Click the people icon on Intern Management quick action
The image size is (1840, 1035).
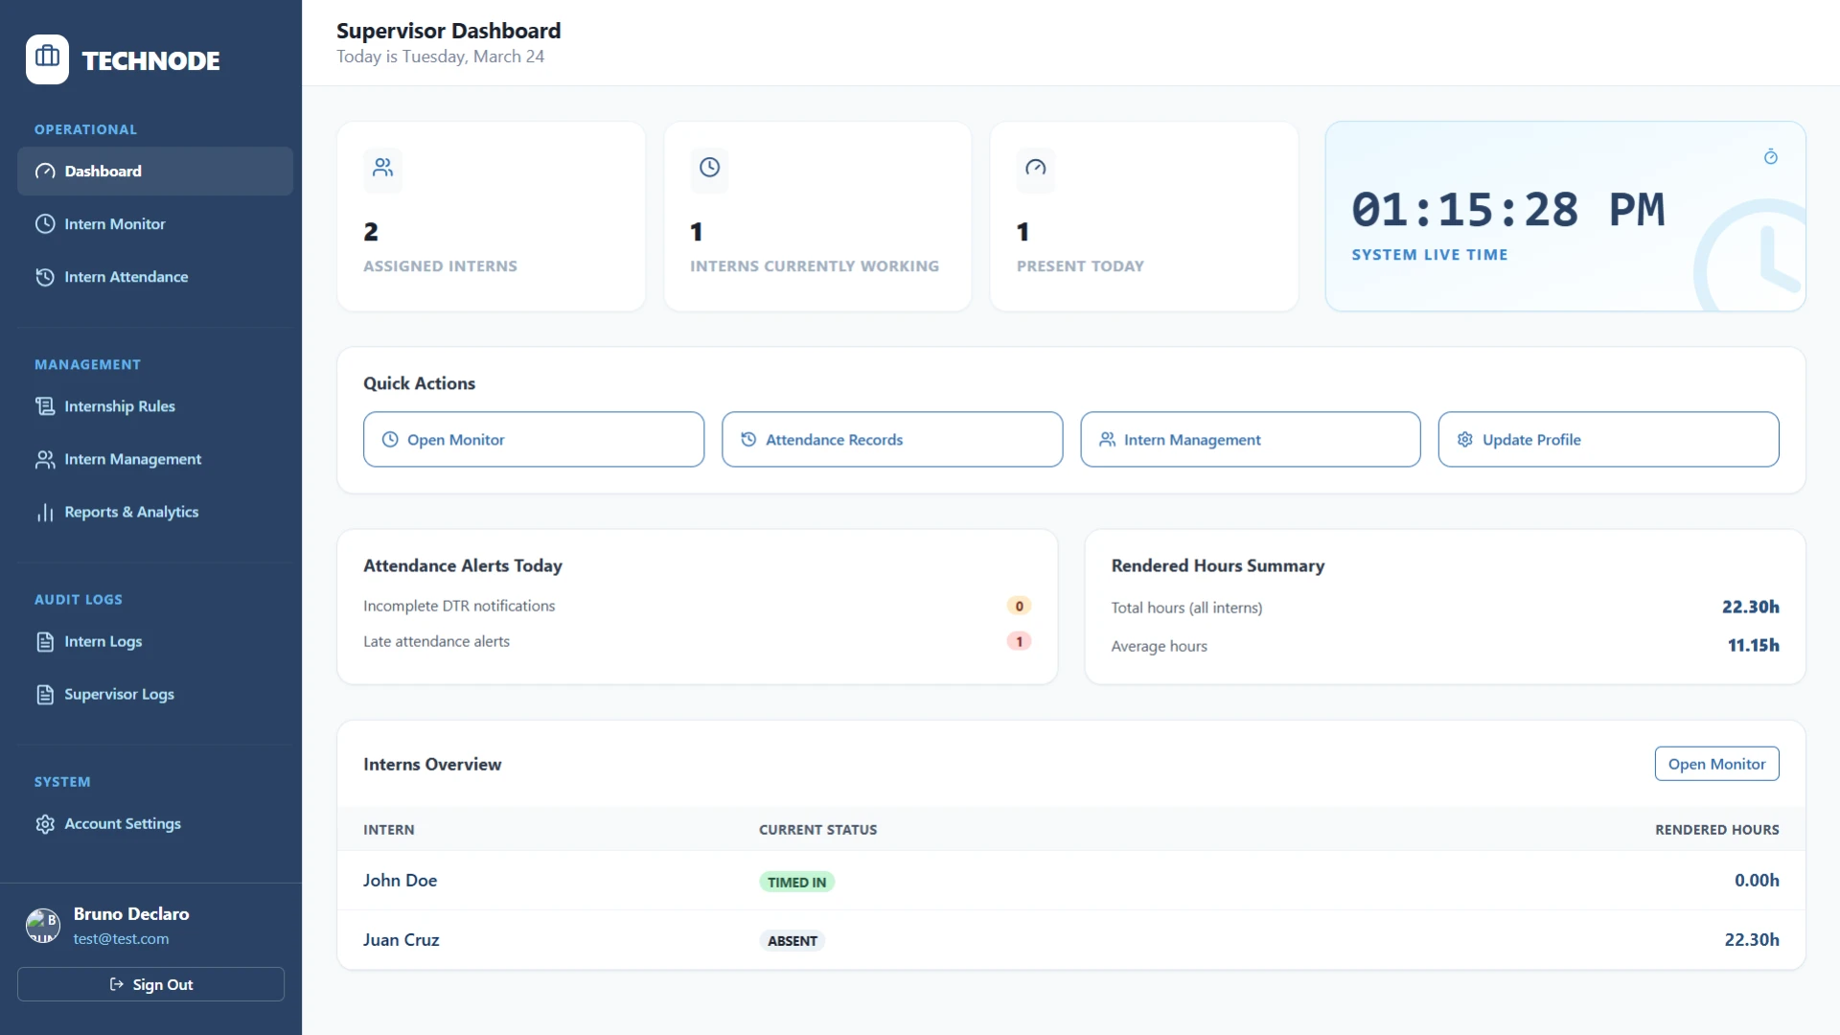click(1107, 440)
